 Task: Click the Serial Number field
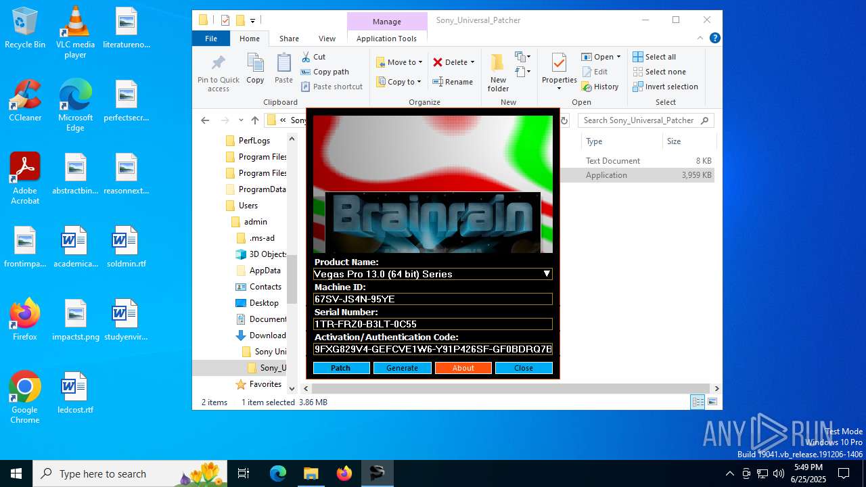click(433, 324)
